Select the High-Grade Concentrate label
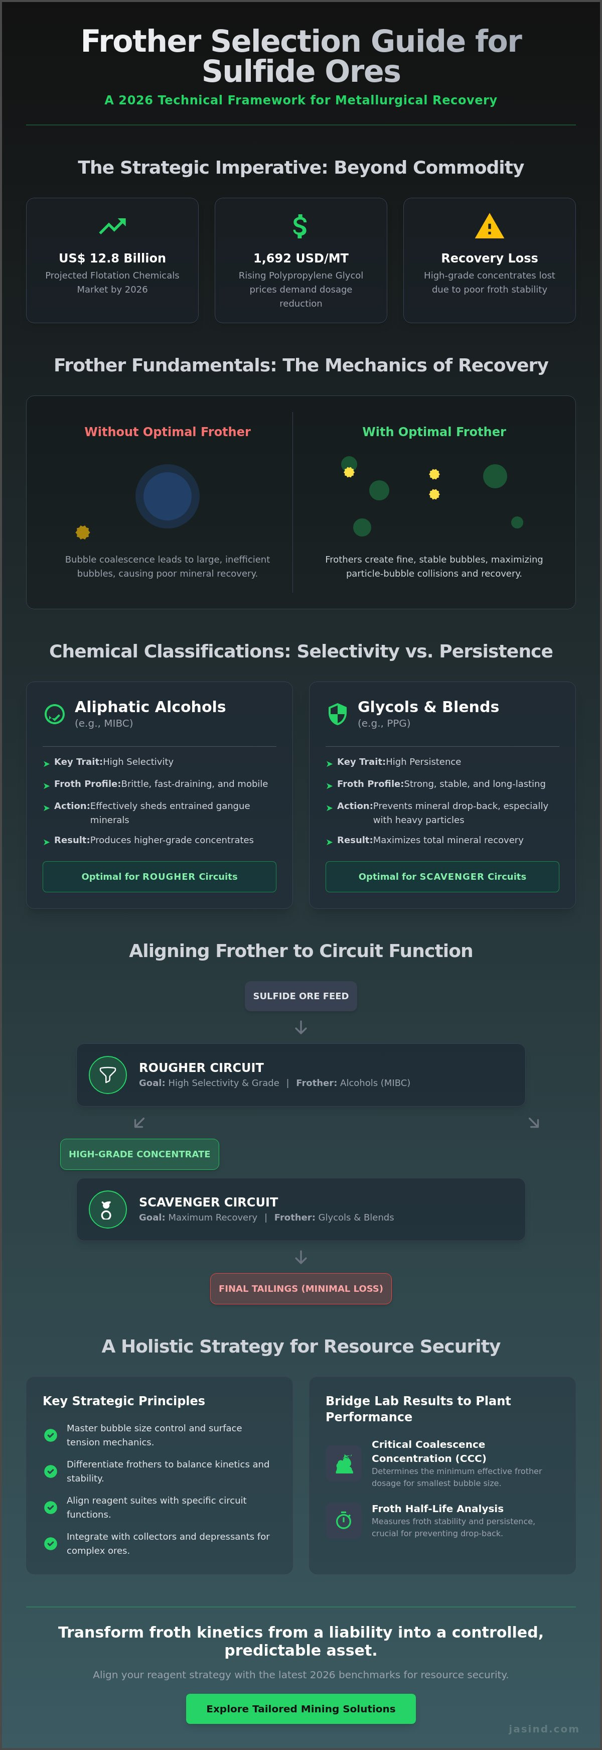Screen dimensions: 602x1750 (139, 1153)
